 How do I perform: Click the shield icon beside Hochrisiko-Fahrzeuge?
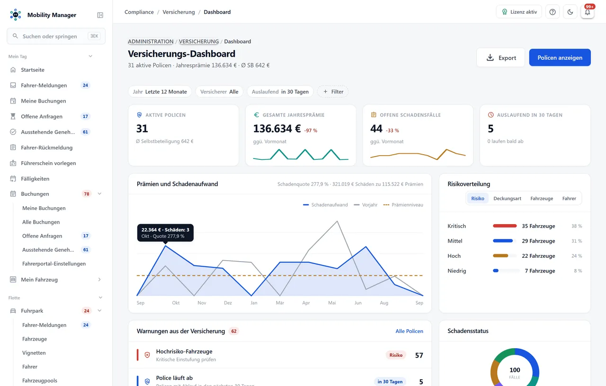coord(147,355)
